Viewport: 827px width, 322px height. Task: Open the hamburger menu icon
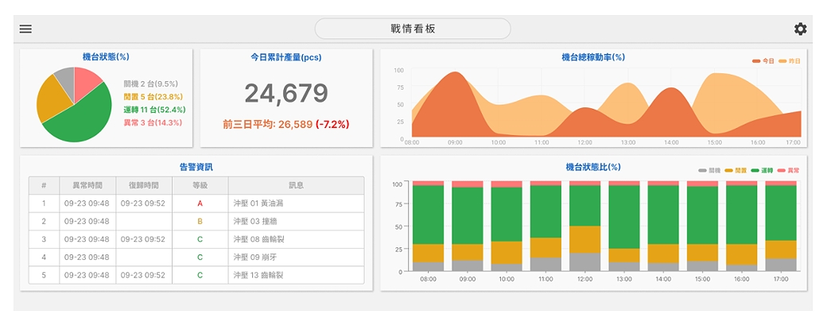(25, 29)
